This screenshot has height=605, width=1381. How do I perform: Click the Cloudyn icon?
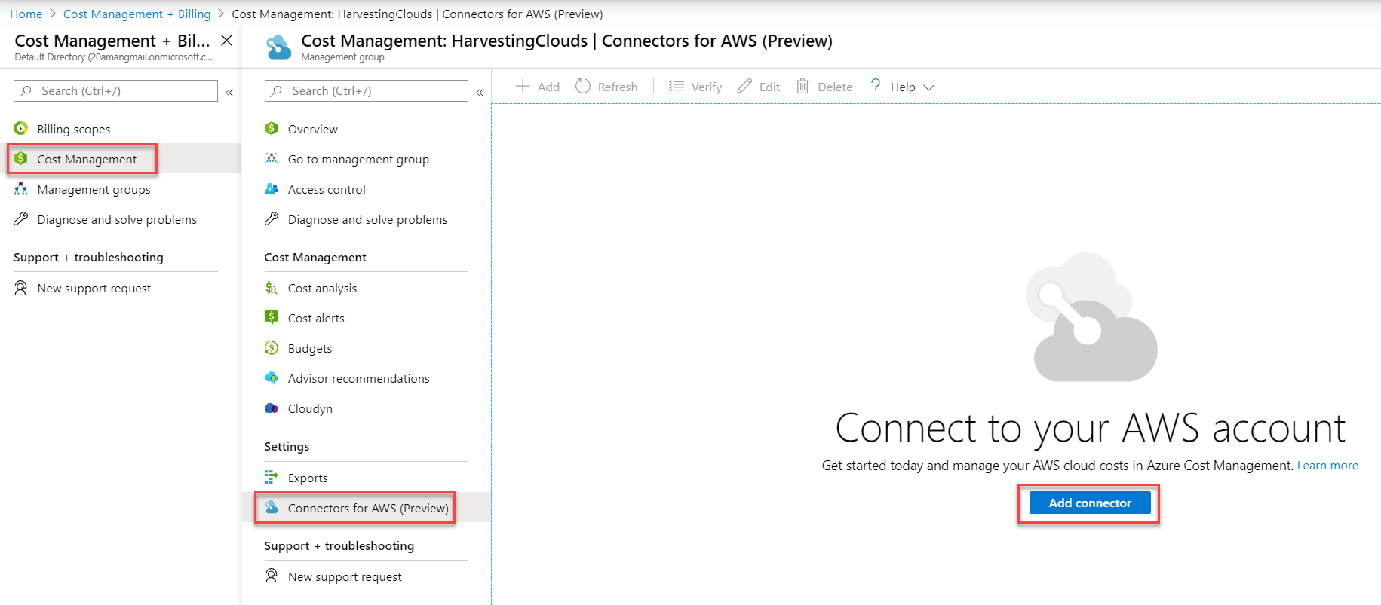pos(272,408)
